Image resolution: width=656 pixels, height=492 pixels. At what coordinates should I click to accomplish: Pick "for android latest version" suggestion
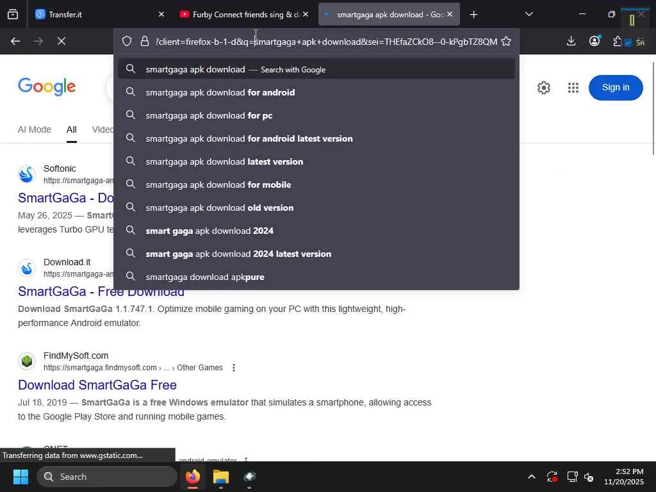tap(316, 138)
